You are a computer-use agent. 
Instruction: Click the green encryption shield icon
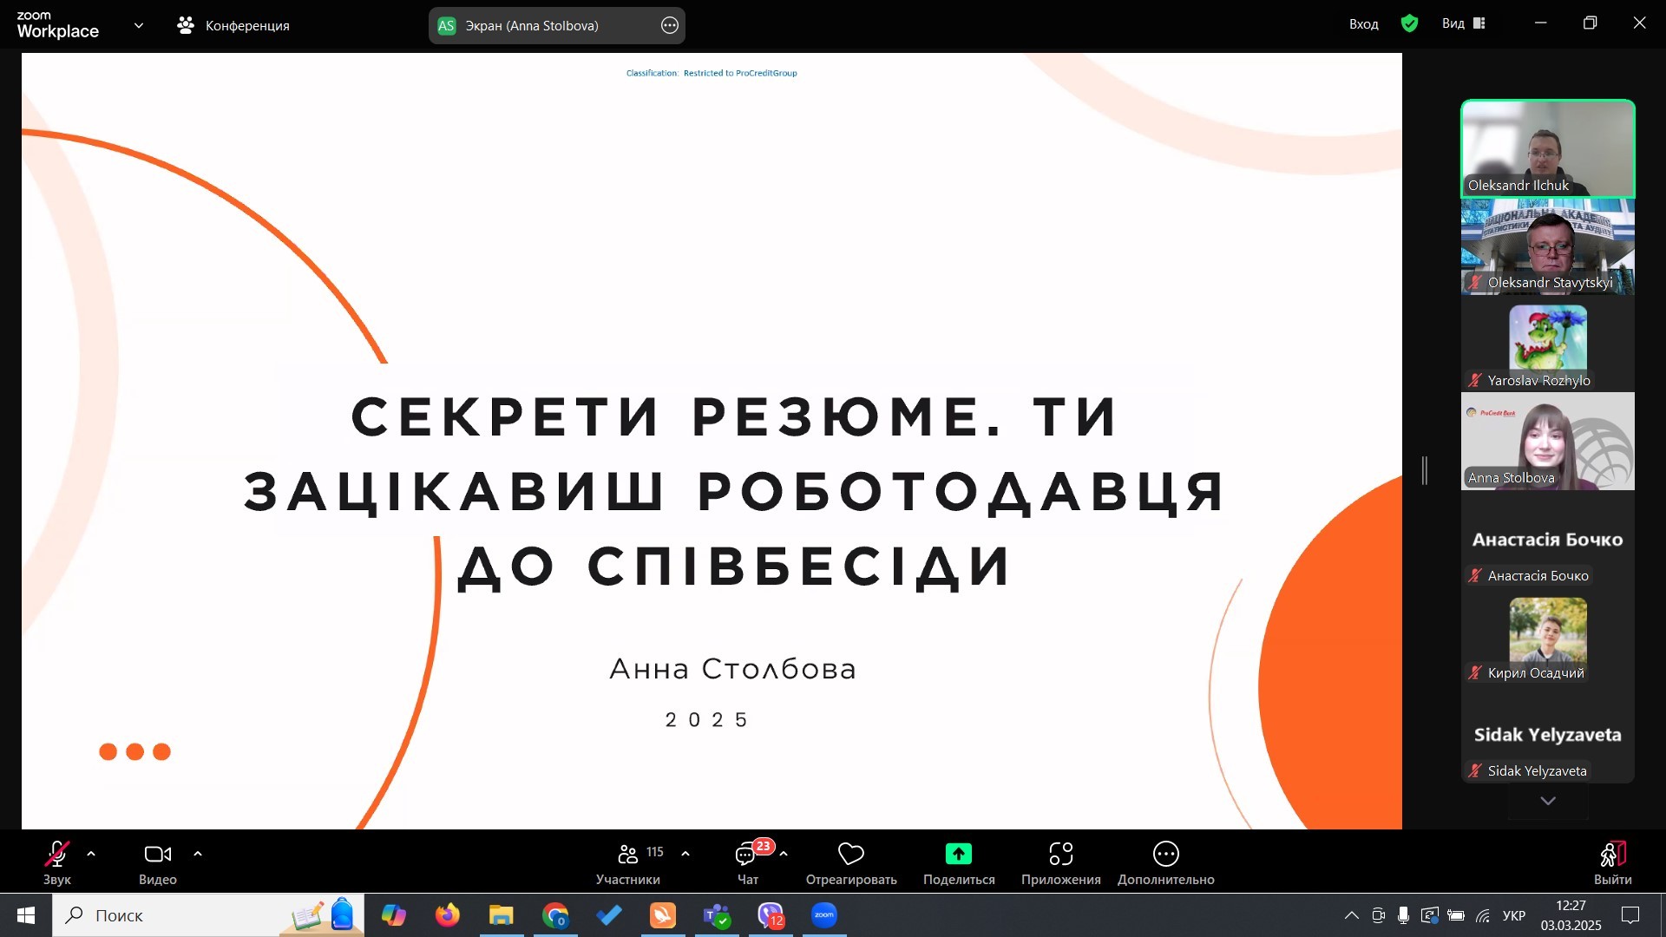click(x=1409, y=24)
